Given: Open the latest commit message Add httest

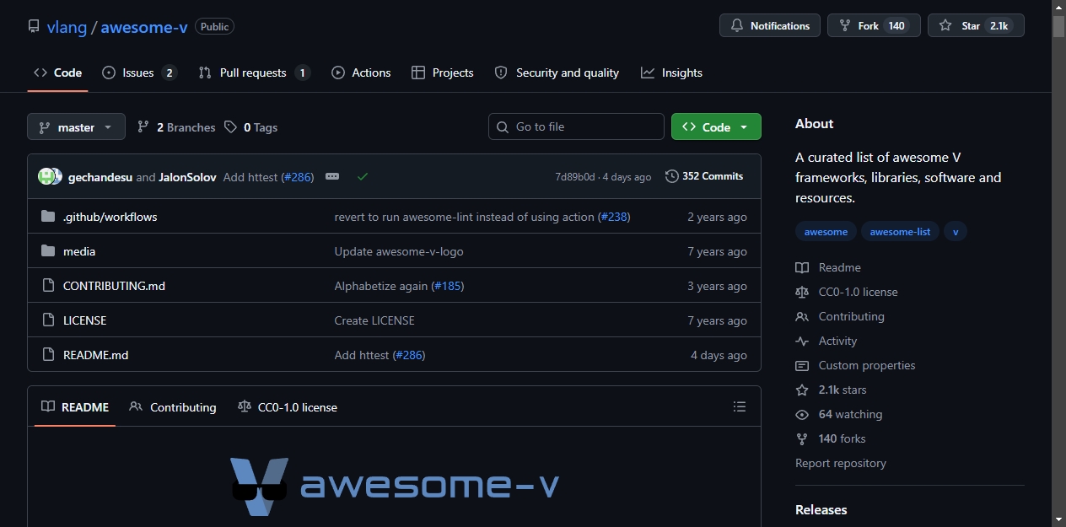Looking at the screenshot, I should [x=251, y=177].
